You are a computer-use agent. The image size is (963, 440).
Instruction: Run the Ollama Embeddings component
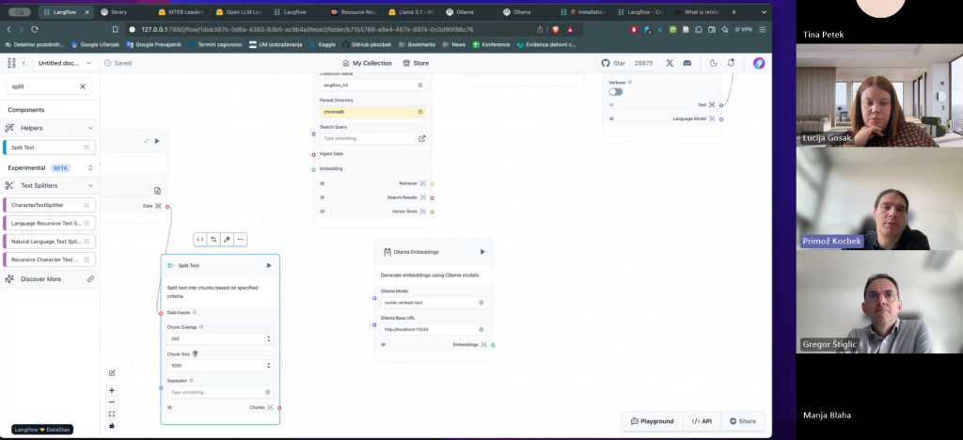[482, 252]
